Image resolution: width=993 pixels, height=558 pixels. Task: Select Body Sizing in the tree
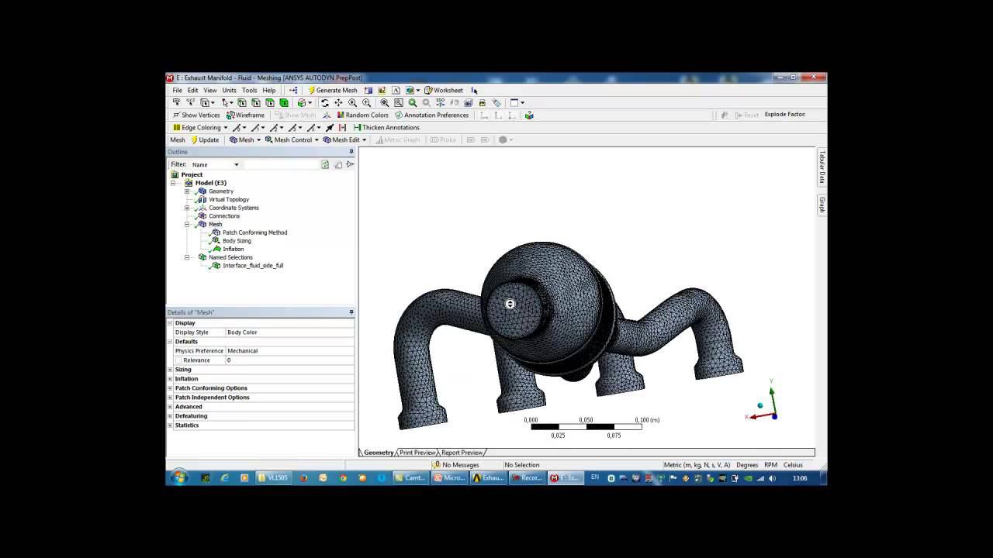pyautogui.click(x=237, y=241)
